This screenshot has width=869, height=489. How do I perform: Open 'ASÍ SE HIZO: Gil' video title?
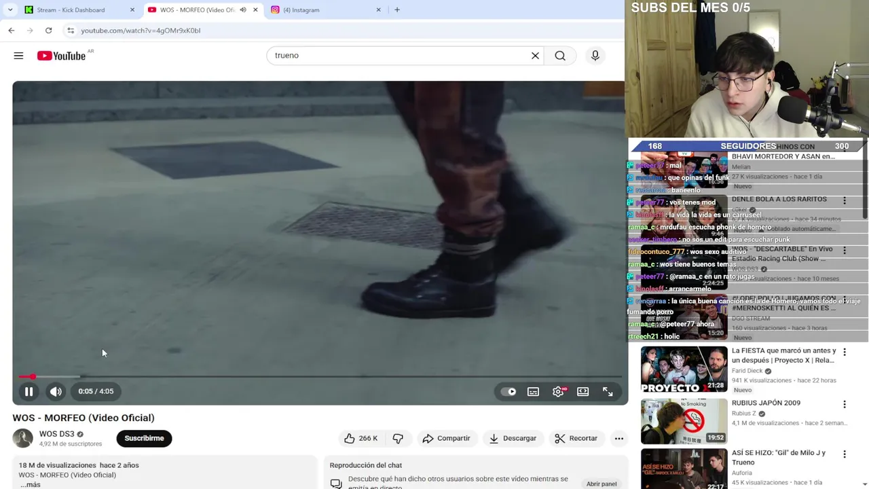[x=779, y=457]
